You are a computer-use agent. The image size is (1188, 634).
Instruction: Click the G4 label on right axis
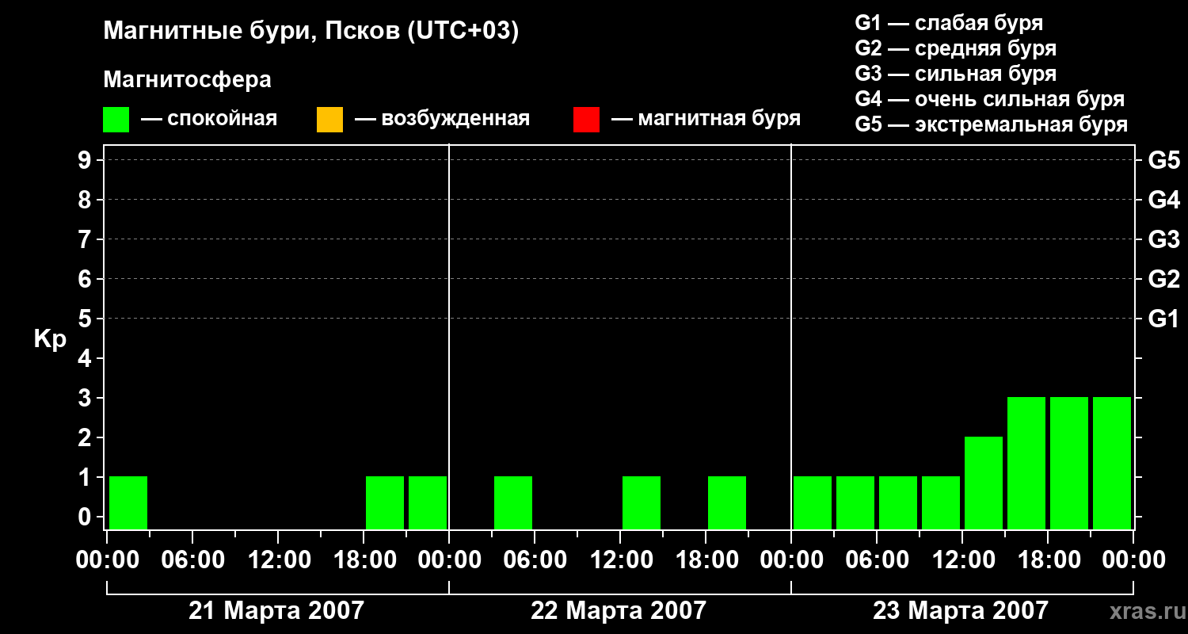click(1164, 200)
